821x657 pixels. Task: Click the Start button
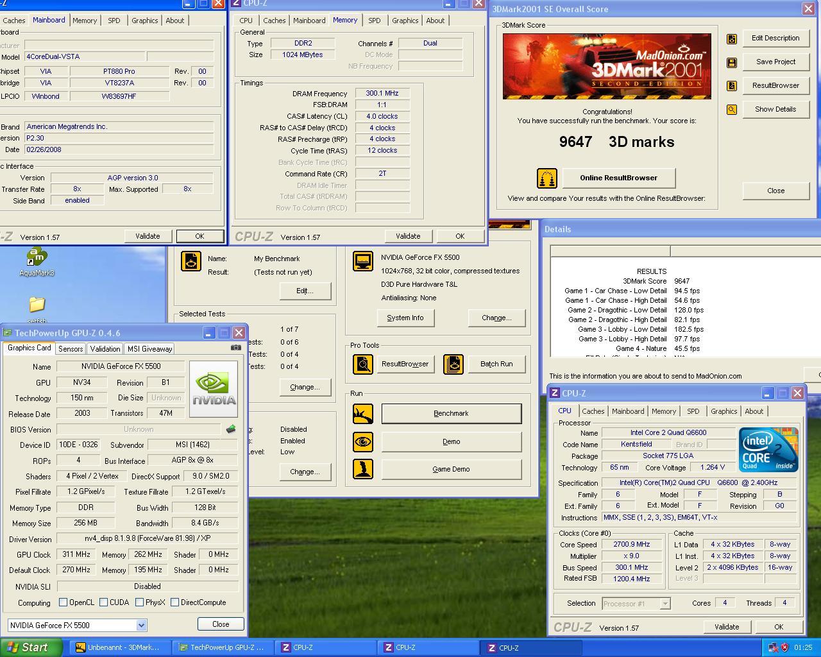[31, 647]
